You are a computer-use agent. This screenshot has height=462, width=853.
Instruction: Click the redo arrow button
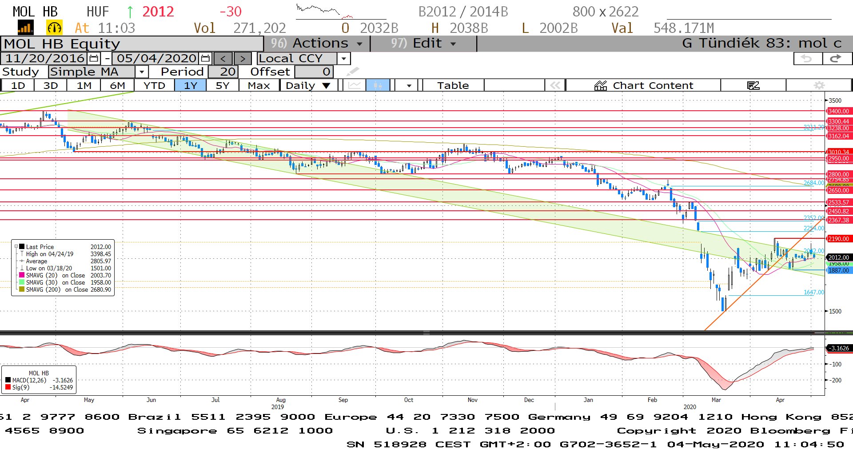point(837,58)
